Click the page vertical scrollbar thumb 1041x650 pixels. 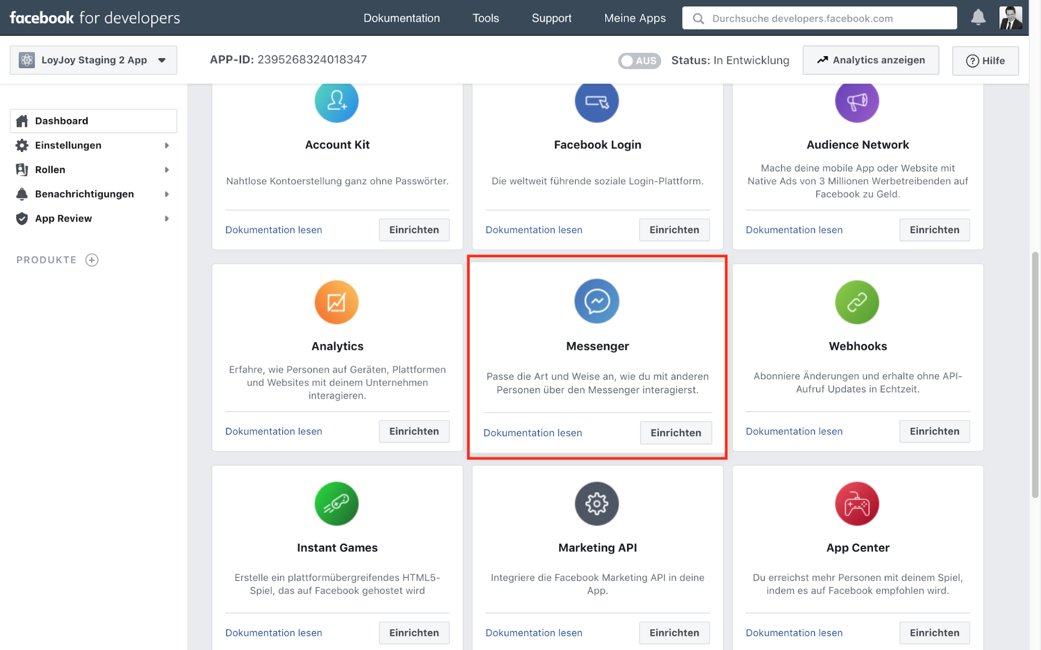(1035, 375)
